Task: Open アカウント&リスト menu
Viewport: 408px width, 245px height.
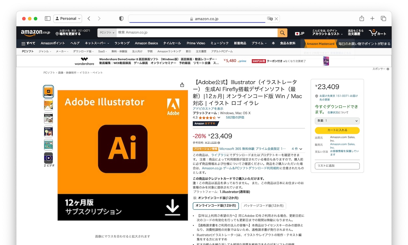Action: pos(327,32)
